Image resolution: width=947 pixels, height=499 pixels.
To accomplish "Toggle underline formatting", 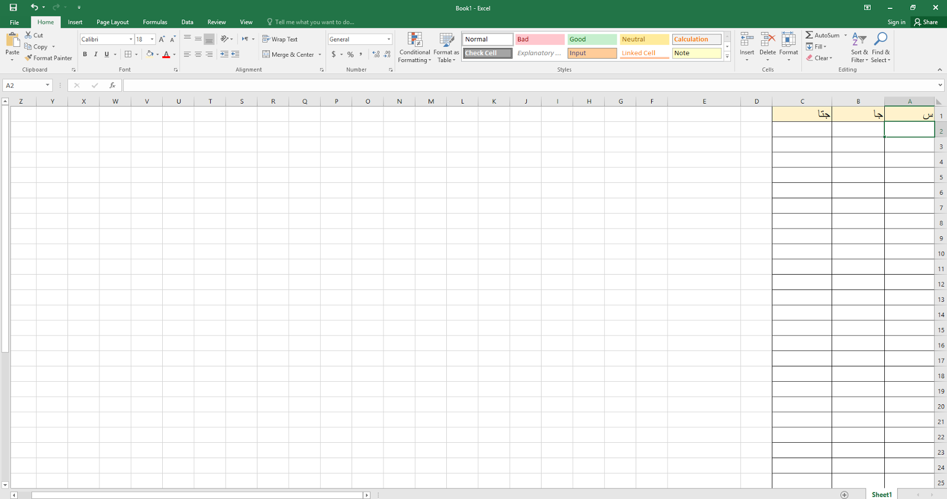I will [107, 54].
